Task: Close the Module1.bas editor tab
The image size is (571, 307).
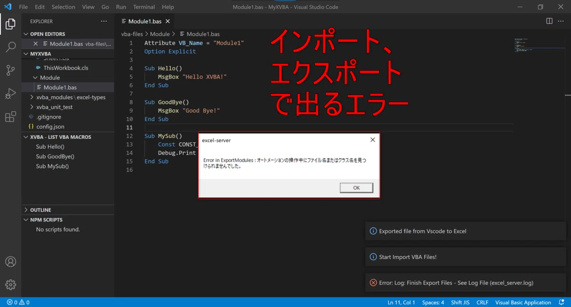Action: coord(168,21)
